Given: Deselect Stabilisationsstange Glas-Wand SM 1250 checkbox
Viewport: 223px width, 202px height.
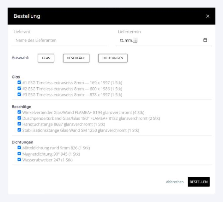Looking at the screenshot, I should click(19, 130).
